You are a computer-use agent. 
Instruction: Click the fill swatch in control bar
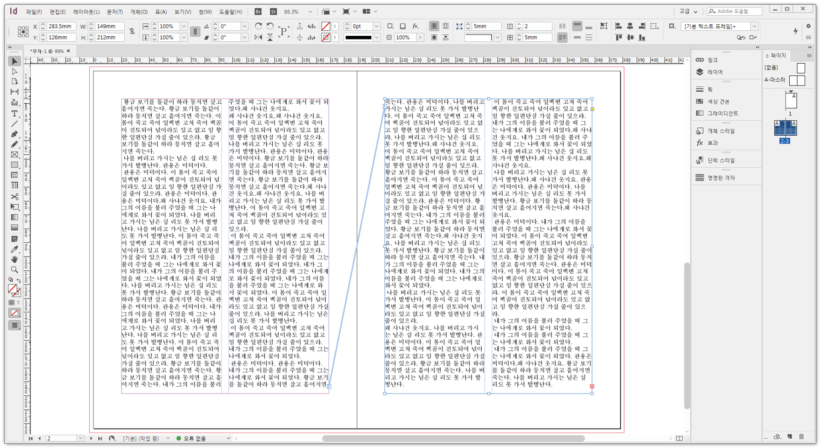[326, 26]
